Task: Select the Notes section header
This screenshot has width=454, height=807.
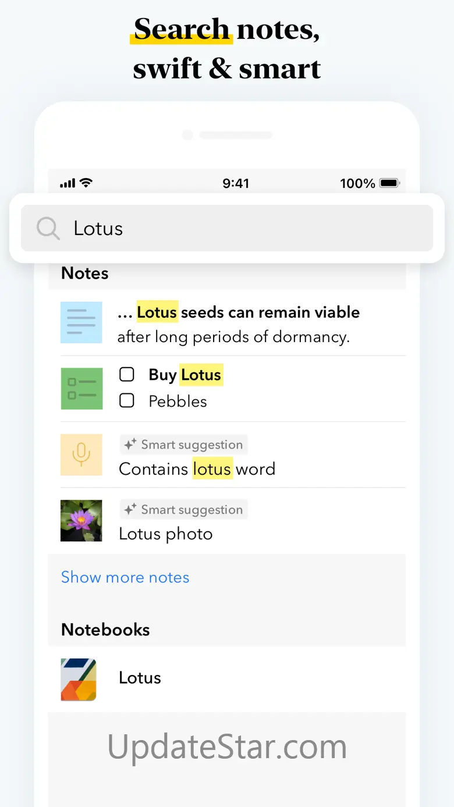Action: pos(85,273)
